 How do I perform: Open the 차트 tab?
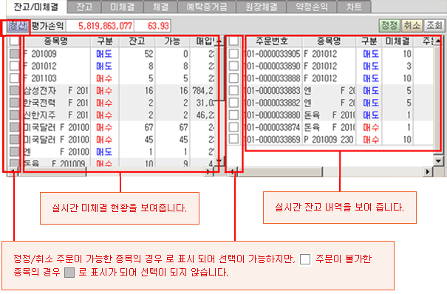(x=354, y=7)
